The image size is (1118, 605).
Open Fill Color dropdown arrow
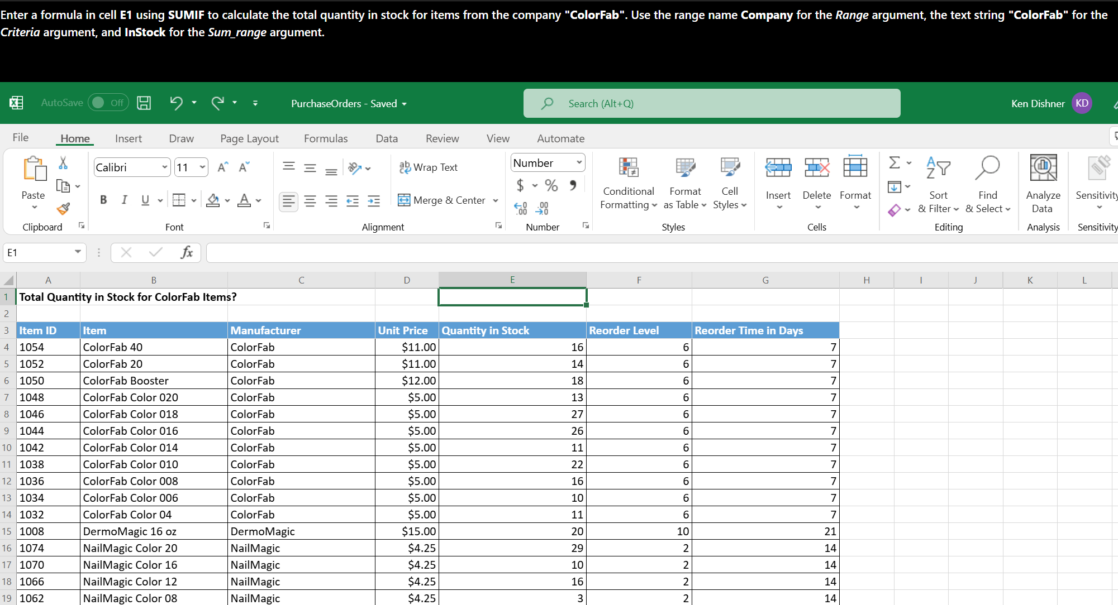pos(227,200)
